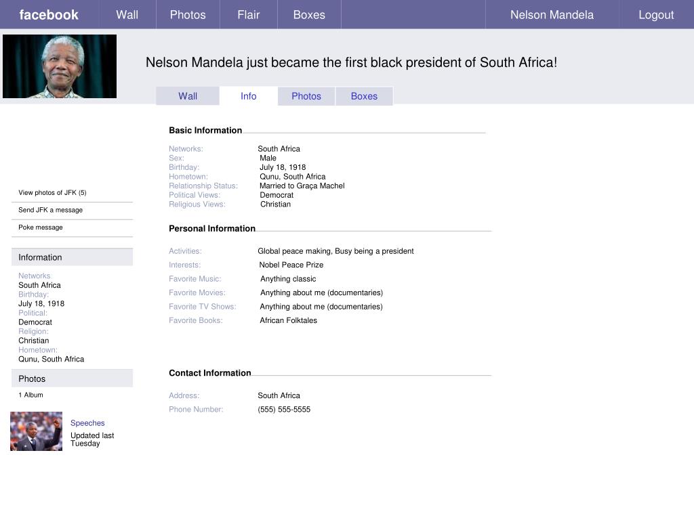This screenshot has width=694, height=520.
Task: Click sidebar Networks value 'South Africa'
Action: tap(39, 285)
